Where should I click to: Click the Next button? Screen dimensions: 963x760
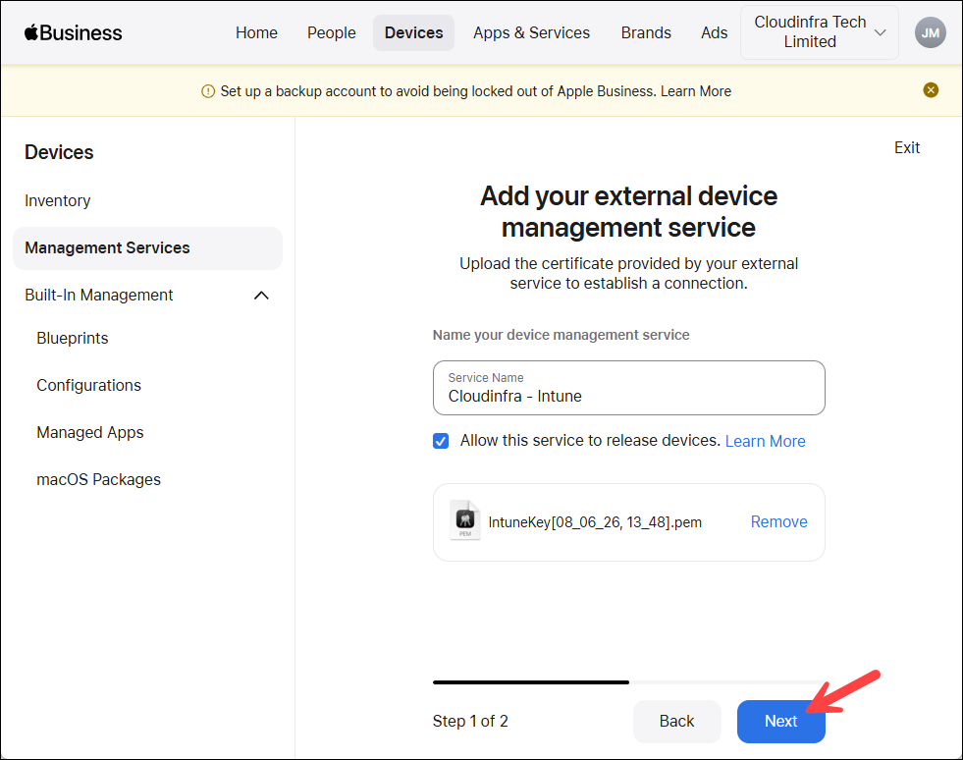780,722
